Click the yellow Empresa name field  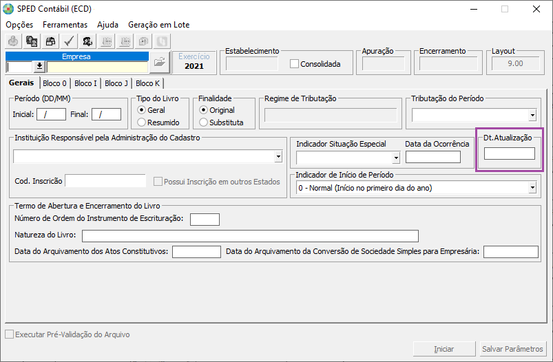coord(97,66)
